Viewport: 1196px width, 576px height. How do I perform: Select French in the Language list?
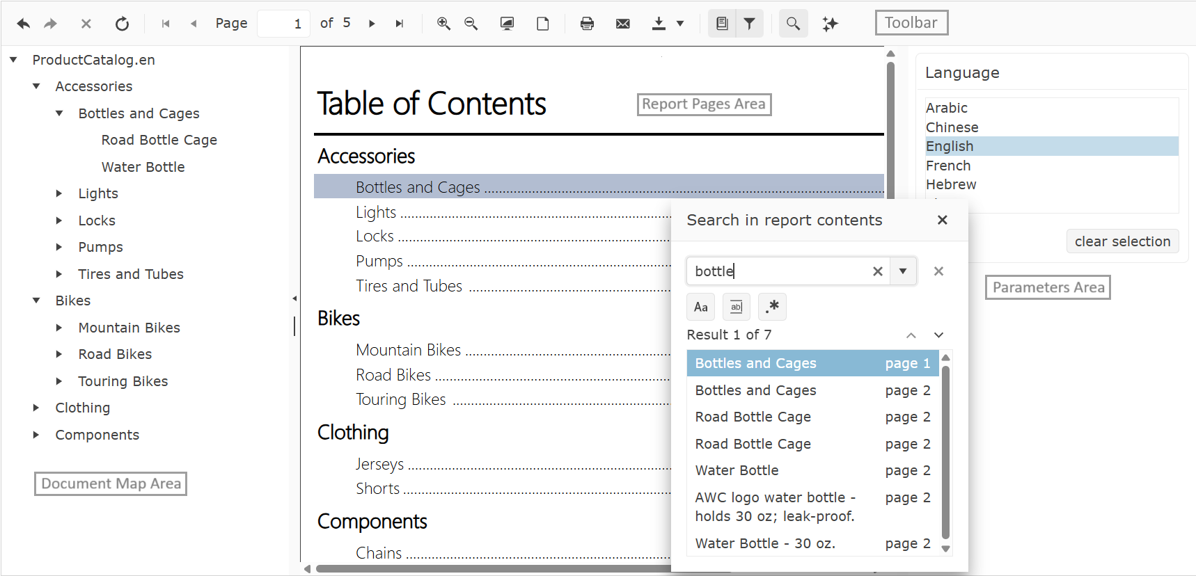click(x=948, y=166)
